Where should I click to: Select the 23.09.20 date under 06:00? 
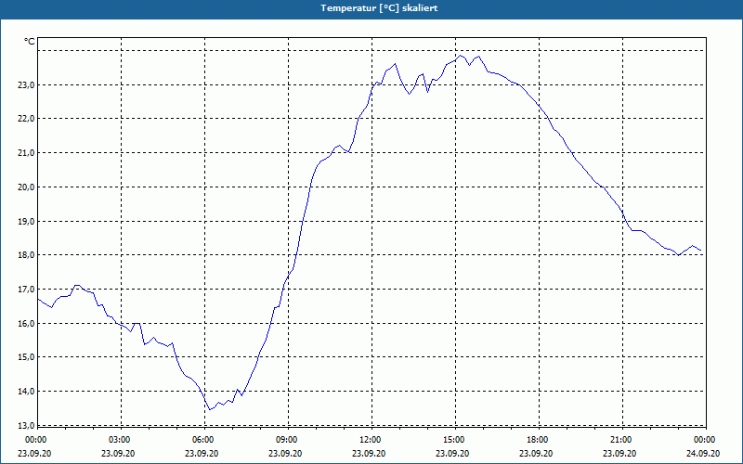[x=202, y=453]
